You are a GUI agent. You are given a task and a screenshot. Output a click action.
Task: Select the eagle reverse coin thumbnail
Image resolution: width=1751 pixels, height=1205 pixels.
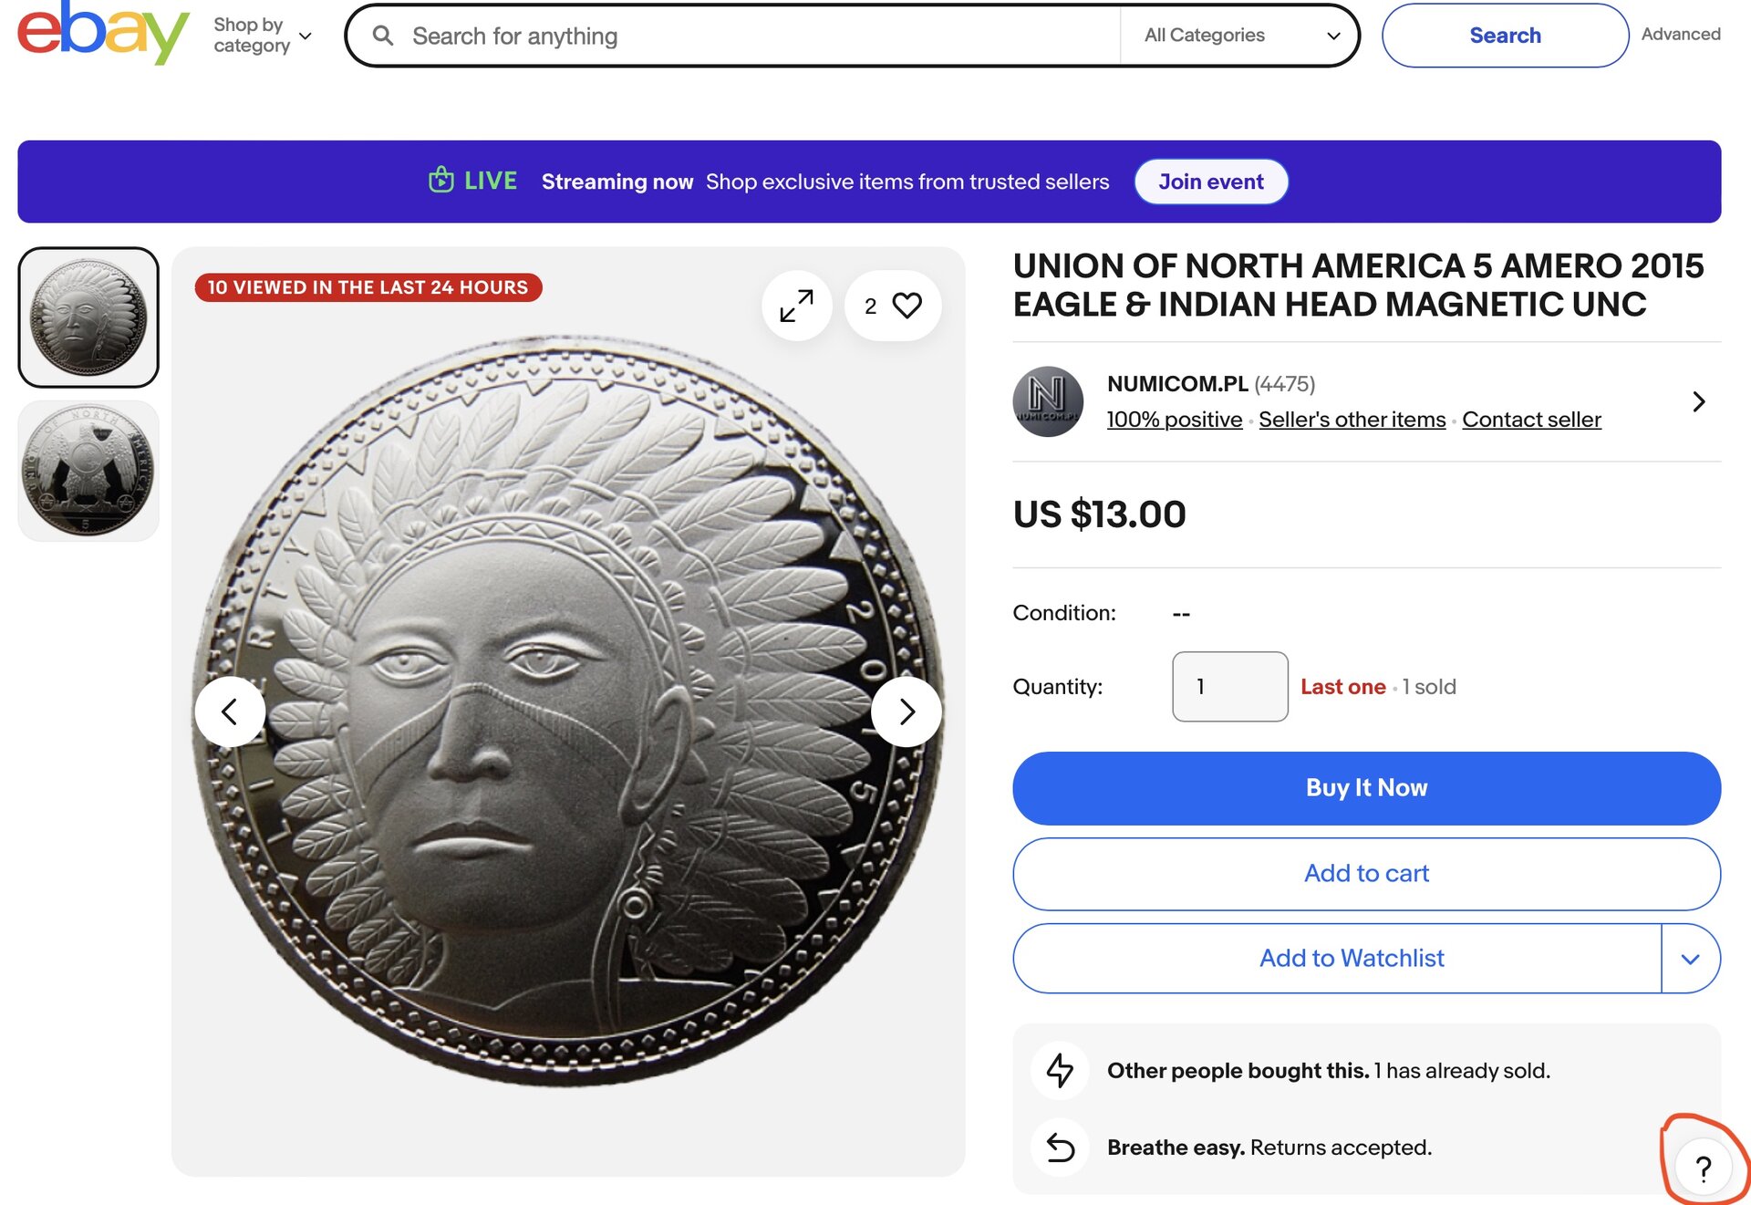88,471
